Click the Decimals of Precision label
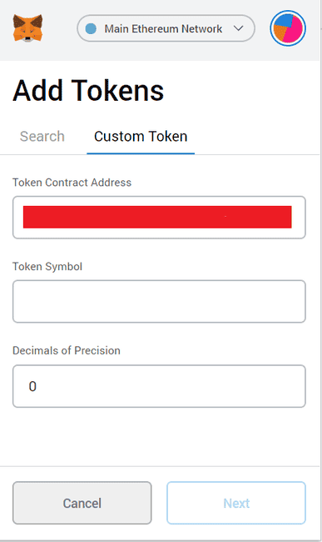The image size is (322, 542). tap(67, 350)
